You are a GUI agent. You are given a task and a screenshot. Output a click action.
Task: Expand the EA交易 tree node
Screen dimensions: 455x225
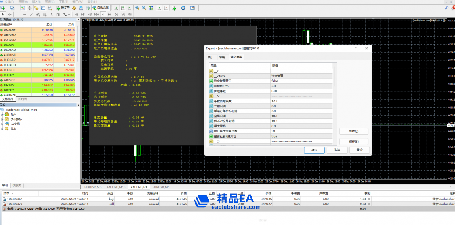3,124
